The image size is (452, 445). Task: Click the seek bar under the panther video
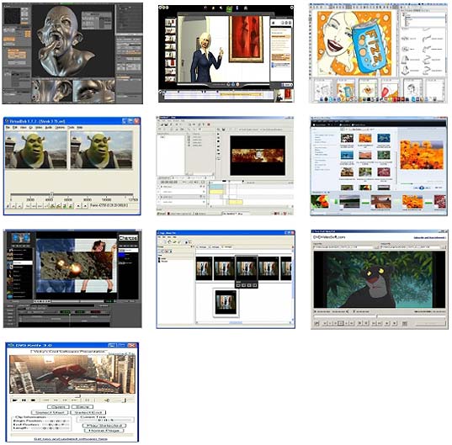click(380, 316)
